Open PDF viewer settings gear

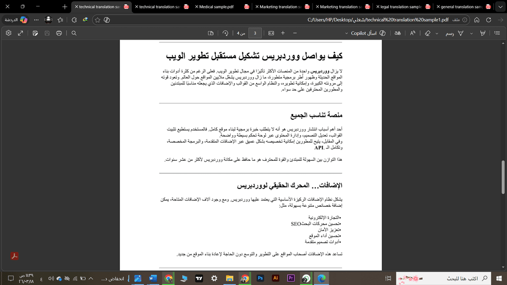point(9,33)
